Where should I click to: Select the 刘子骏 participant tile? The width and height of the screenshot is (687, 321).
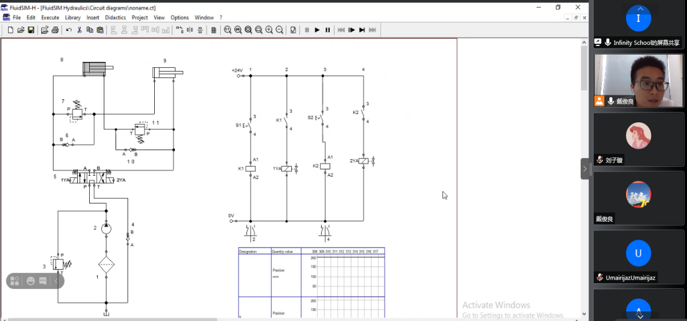[638, 140]
